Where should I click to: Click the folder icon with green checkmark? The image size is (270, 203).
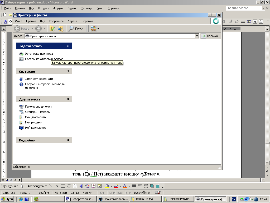click(52, 29)
